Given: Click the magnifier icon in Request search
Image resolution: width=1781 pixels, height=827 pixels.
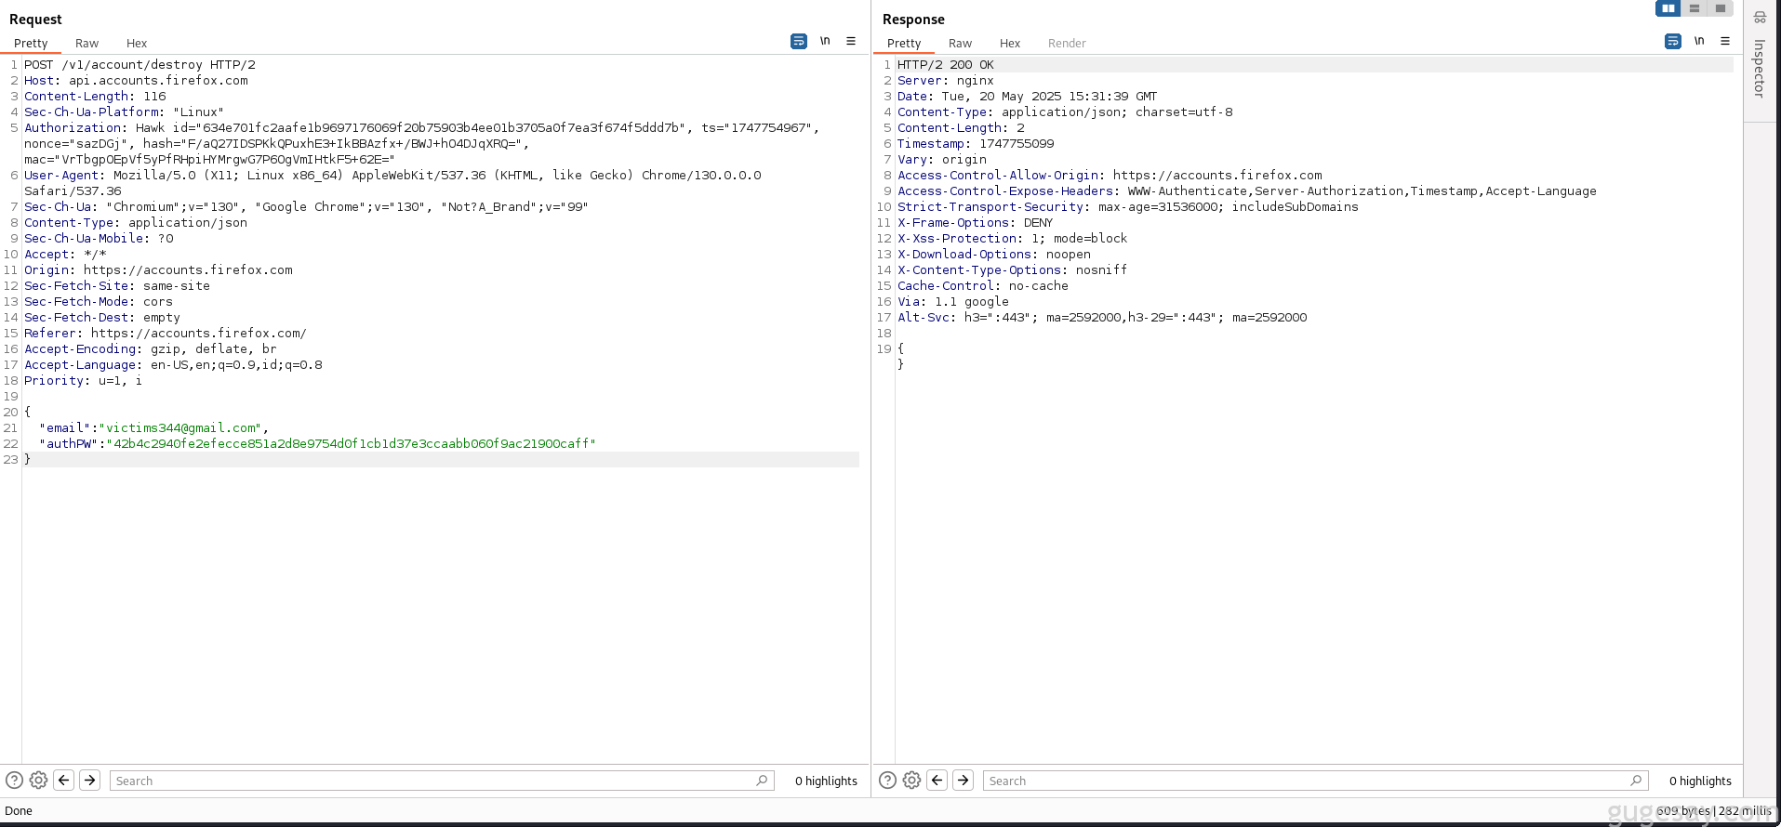Looking at the screenshot, I should (762, 781).
